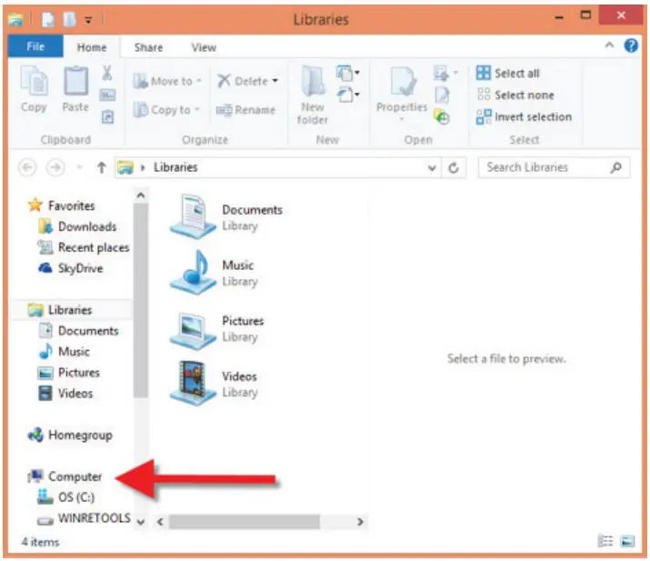
Task: Click Invert selection
Action: click(x=525, y=117)
